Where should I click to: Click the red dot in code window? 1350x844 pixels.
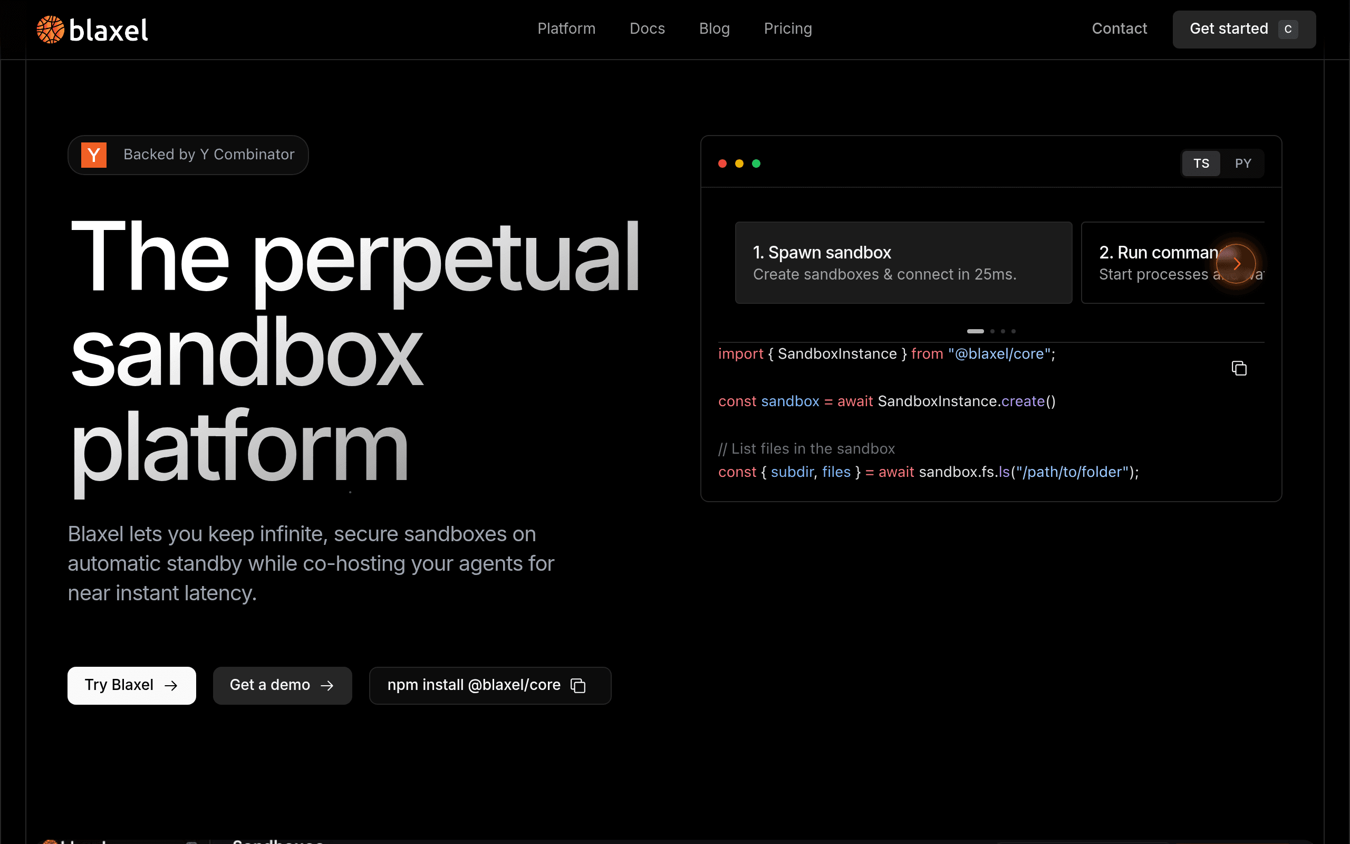(722, 164)
